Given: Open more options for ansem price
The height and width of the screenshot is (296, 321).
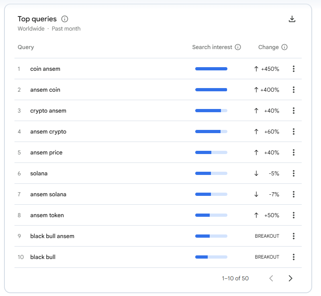Looking at the screenshot, I should (294, 152).
